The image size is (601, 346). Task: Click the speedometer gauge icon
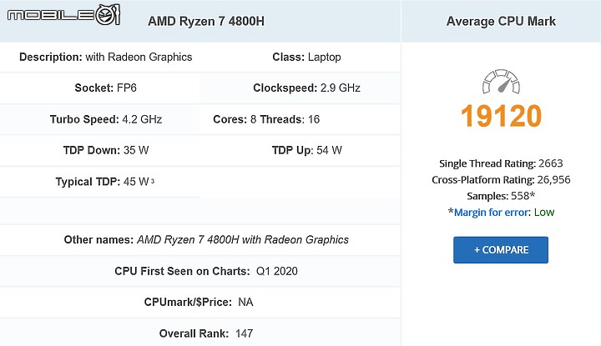501,82
